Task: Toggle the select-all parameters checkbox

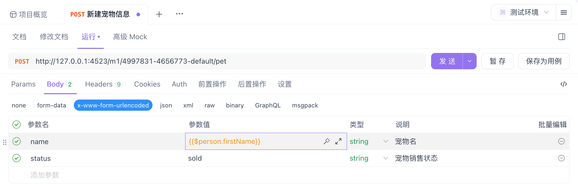Action: tap(17, 124)
